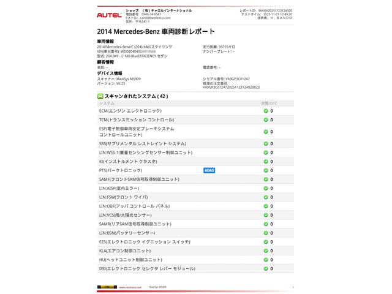
Task: Click green check icon for PTS row
Action: (266, 170)
